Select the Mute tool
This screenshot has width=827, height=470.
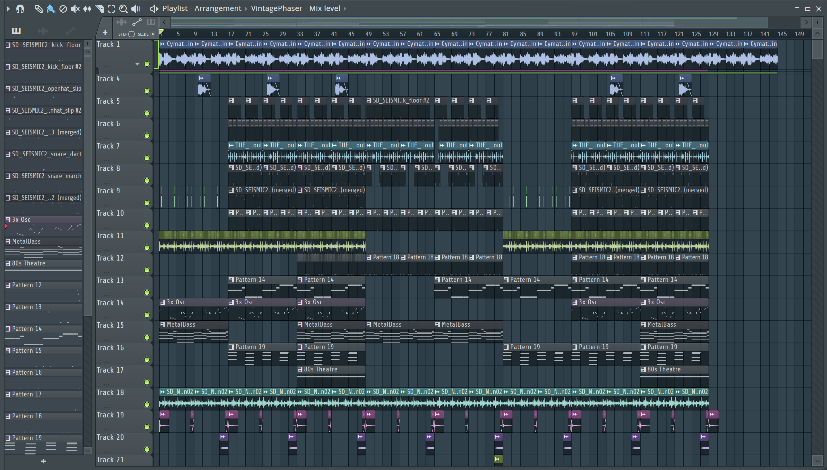pyautogui.click(x=75, y=9)
